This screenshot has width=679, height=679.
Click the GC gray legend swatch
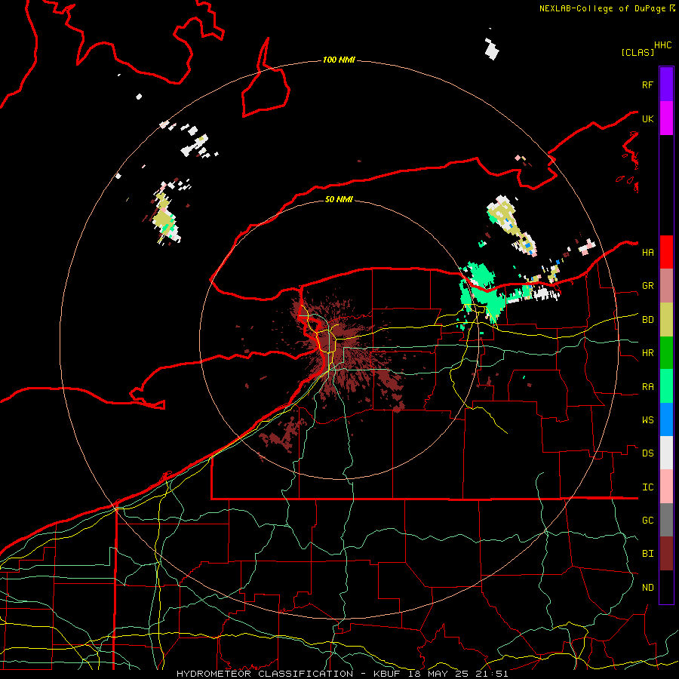pos(666,520)
